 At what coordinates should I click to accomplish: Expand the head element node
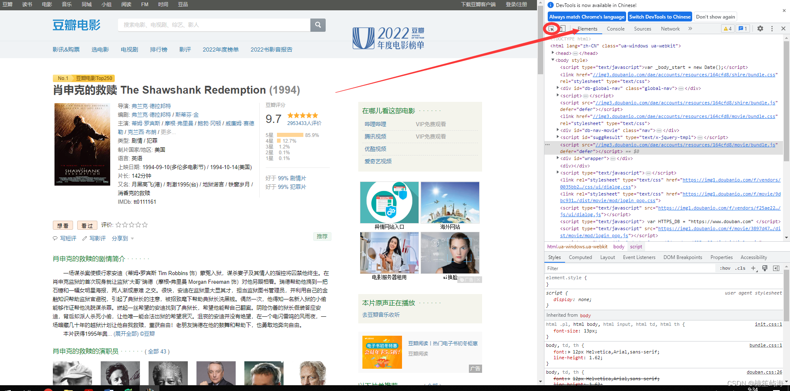pos(553,53)
